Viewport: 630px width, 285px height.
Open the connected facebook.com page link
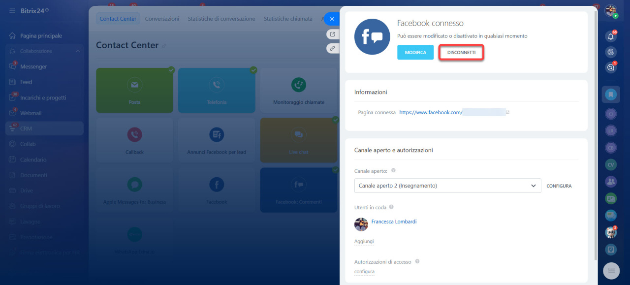pyautogui.click(x=430, y=112)
